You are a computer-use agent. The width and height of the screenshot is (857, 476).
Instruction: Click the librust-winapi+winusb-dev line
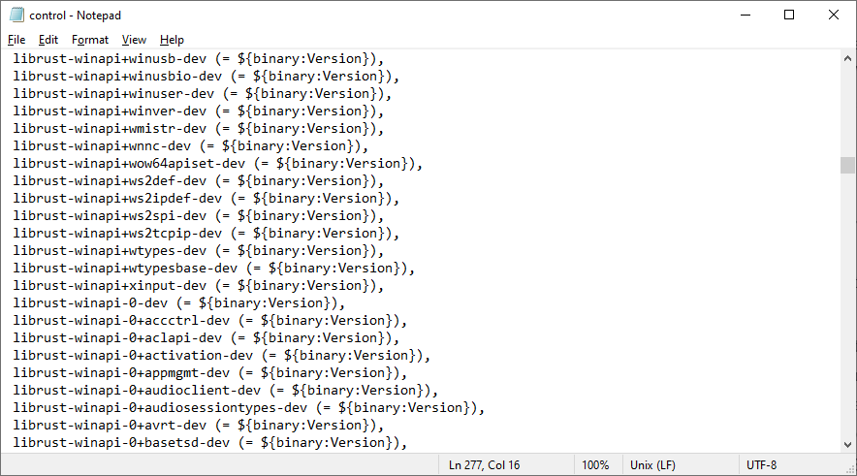pos(199,58)
